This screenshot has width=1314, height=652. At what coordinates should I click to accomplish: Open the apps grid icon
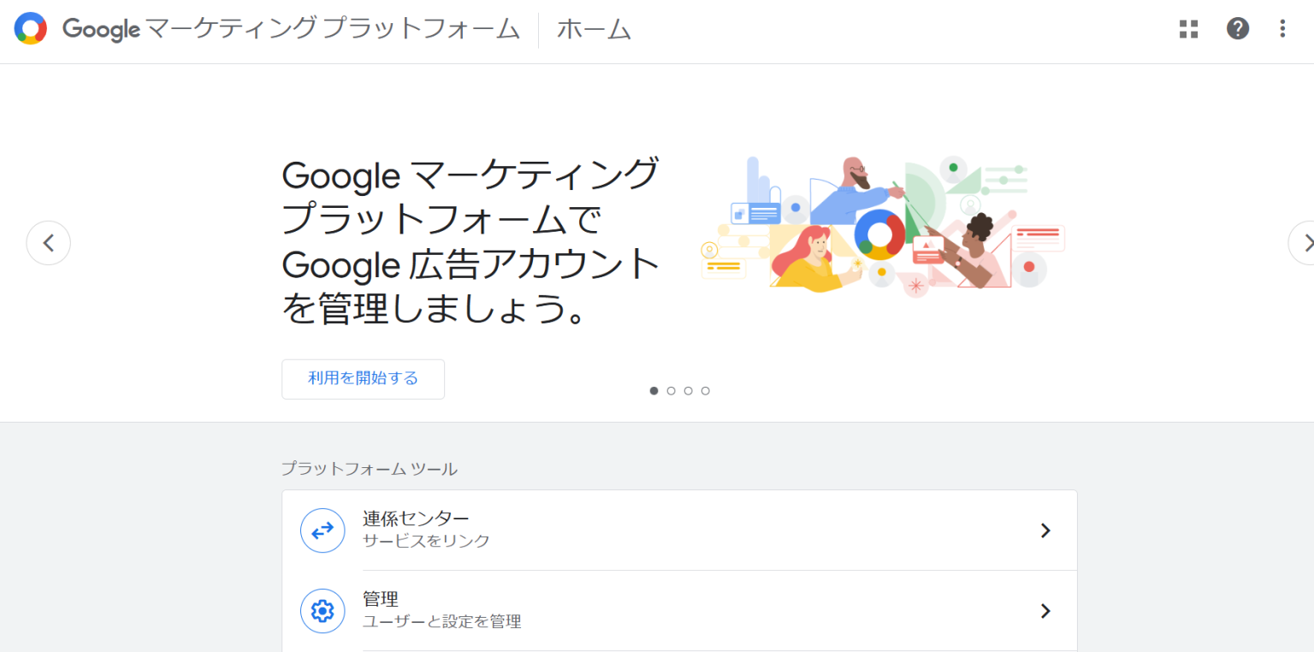pos(1188,29)
